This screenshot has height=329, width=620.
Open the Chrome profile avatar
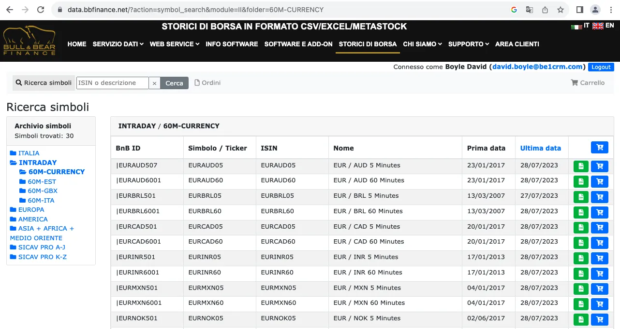pyautogui.click(x=595, y=10)
